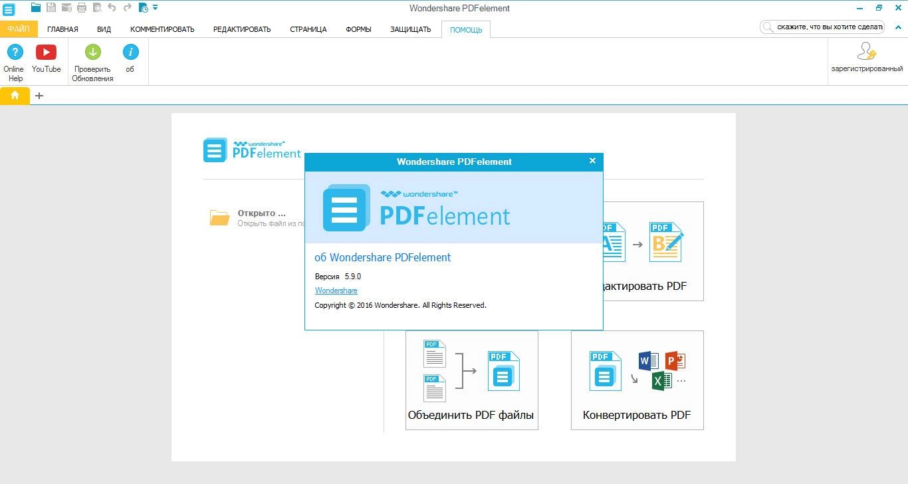
Task: Click the 'об' info icon in ribbon
Action: coord(130,52)
